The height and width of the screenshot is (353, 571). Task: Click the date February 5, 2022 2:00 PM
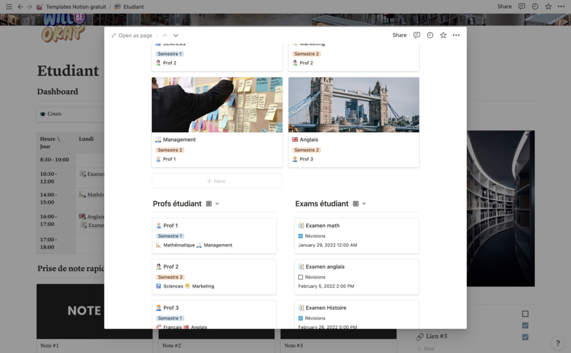click(x=326, y=287)
